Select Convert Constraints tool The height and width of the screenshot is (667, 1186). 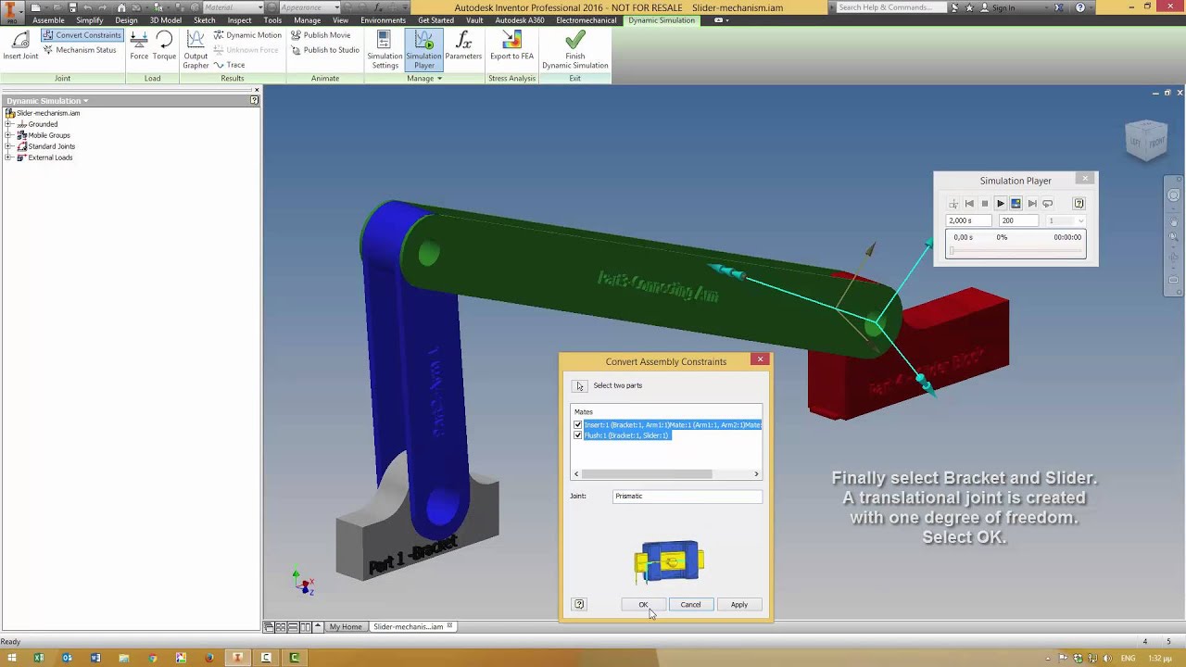(x=82, y=35)
